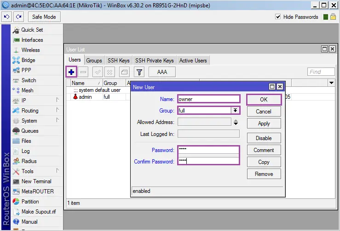Viewport: 340px width, 231px height.
Task: Click the Find search field
Action: [x=321, y=72]
